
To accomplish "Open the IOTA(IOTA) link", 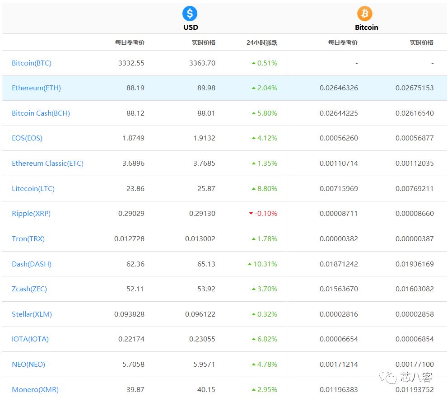I will 30,339.
